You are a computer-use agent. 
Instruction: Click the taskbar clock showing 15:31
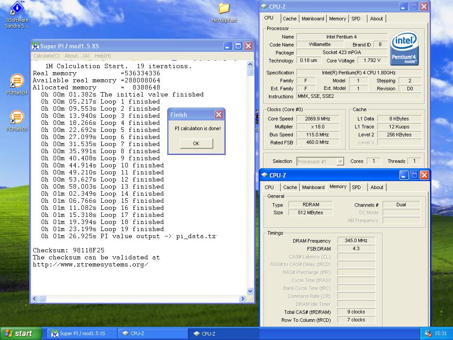point(441,334)
